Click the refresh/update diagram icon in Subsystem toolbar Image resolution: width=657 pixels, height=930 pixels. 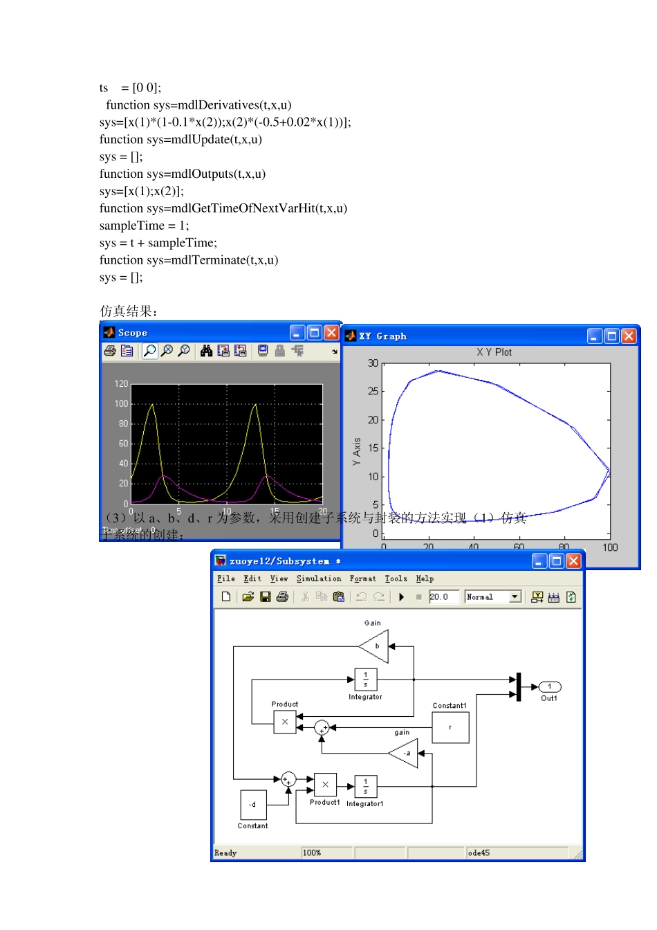coord(571,596)
